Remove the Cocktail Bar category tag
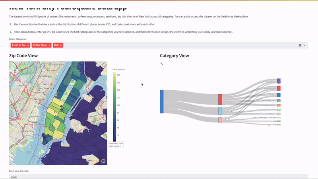Screen dimensions: 318x179 28,45
